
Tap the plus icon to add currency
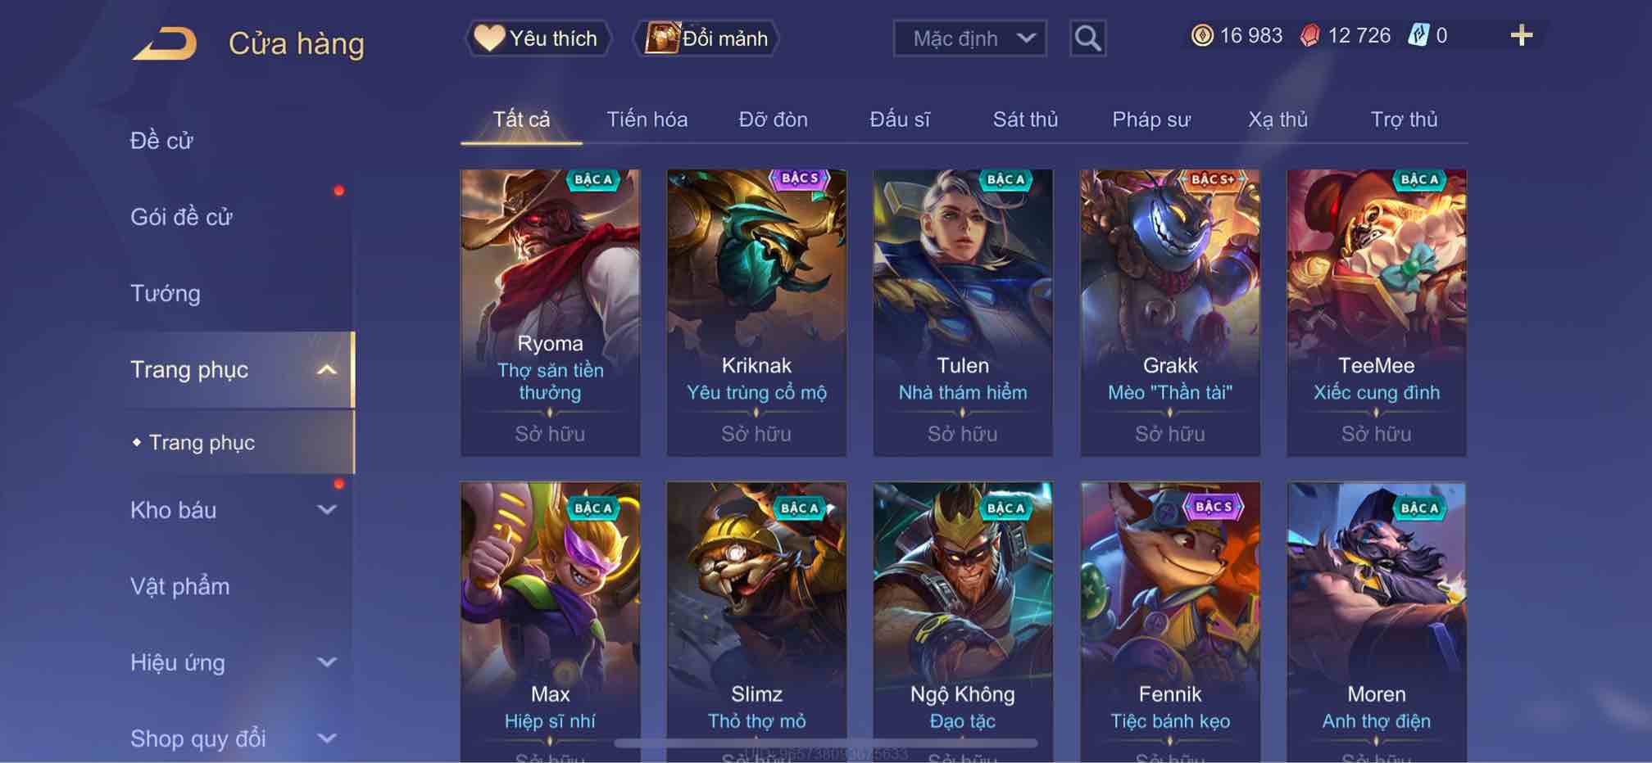pos(1521,35)
